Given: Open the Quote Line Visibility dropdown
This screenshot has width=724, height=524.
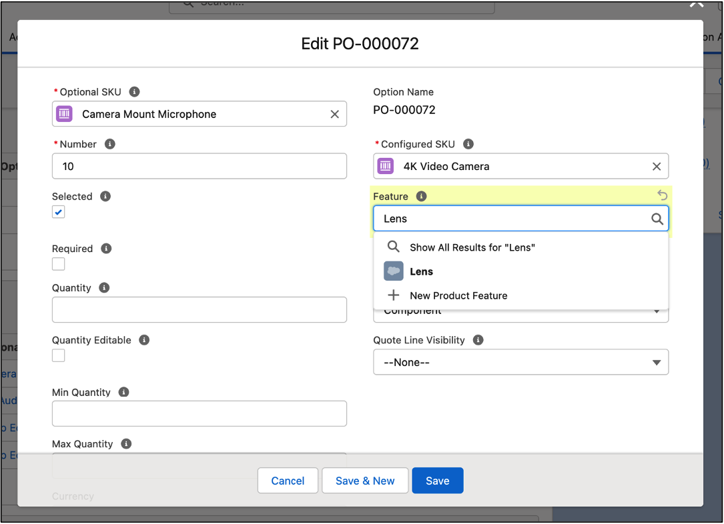Looking at the screenshot, I should tap(520, 362).
